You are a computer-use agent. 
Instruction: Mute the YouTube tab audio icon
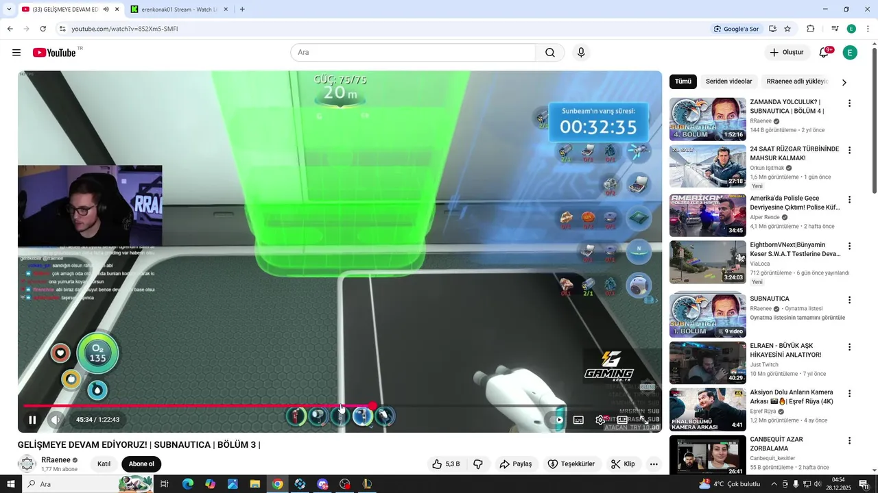[x=106, y=10]
